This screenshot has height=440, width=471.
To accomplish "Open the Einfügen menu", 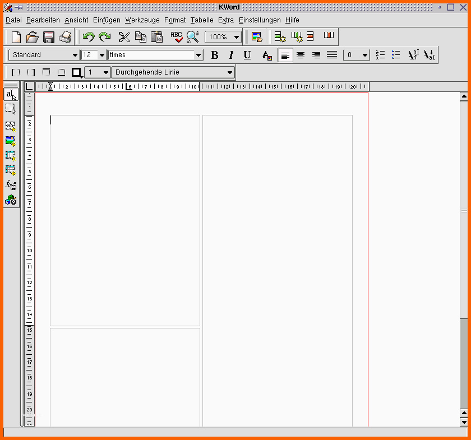I will (107, 20).
